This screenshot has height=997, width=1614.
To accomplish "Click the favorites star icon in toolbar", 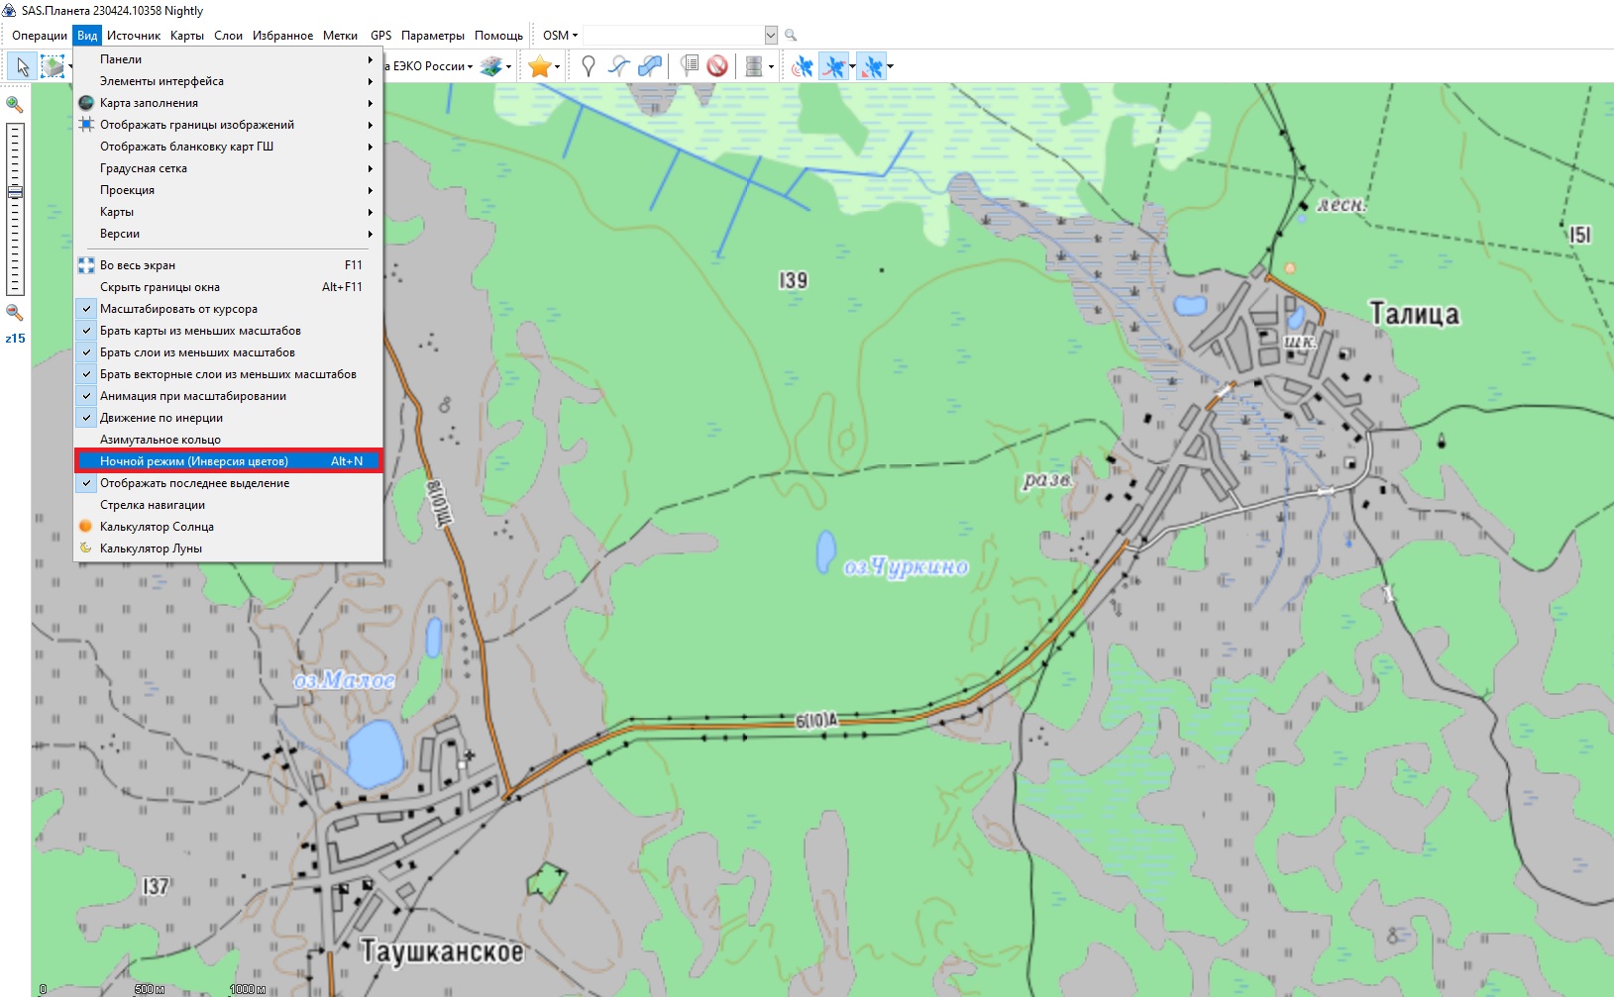I will coord(539,66).
